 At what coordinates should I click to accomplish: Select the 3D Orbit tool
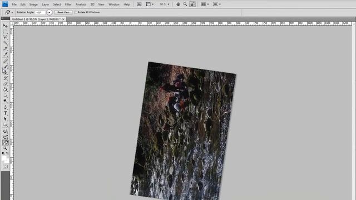click(x=5, y=137)
